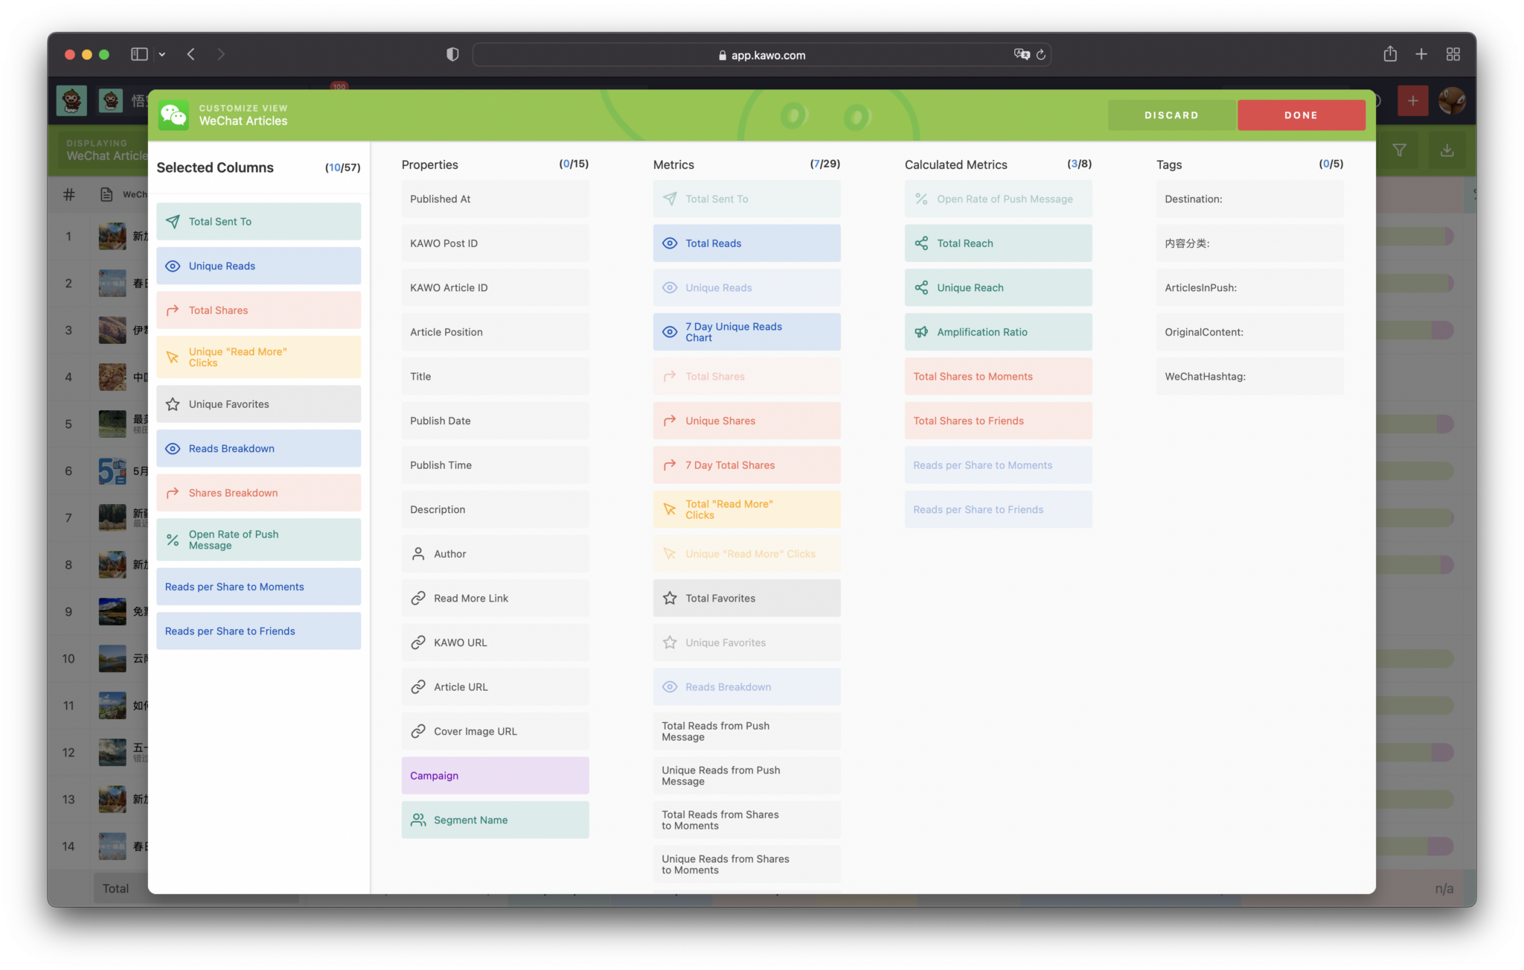Click the red plus button in the top bar
The width and height of the screenshot is (1524, 970).
(1412, 100)
